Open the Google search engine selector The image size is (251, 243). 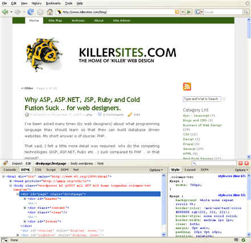coord(199,12)
